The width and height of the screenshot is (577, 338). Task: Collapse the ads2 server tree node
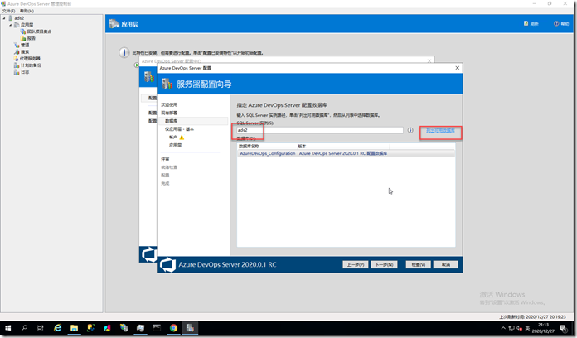tap(4, 18)
